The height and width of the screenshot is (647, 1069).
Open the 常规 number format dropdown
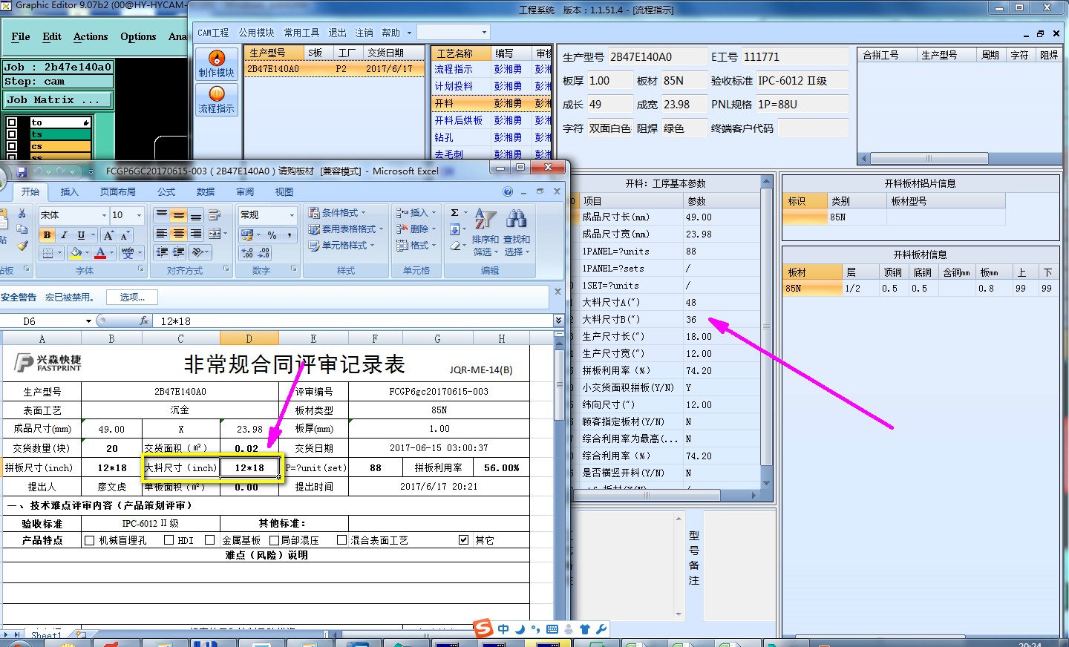tap(292, 215)
